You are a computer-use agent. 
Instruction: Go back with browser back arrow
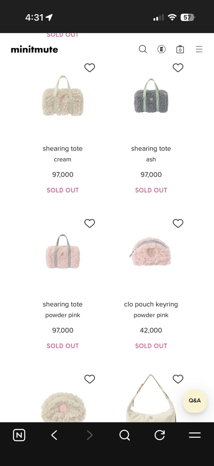54,435
